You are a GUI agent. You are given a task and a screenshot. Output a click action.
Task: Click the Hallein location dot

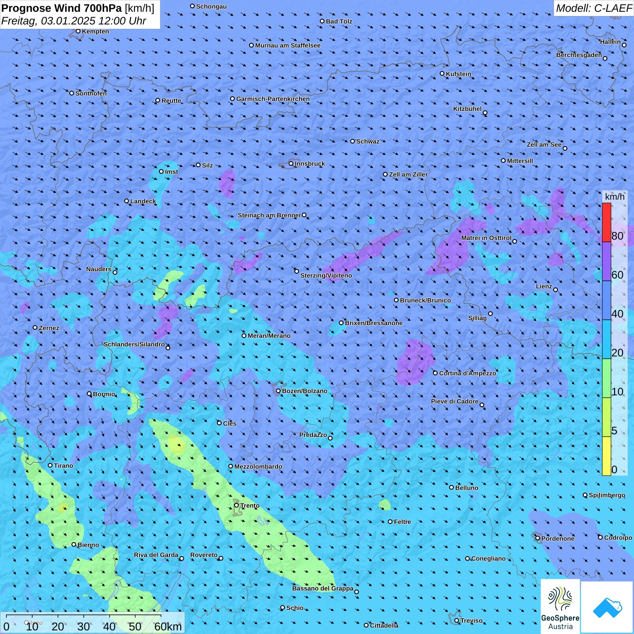(624, 45)
